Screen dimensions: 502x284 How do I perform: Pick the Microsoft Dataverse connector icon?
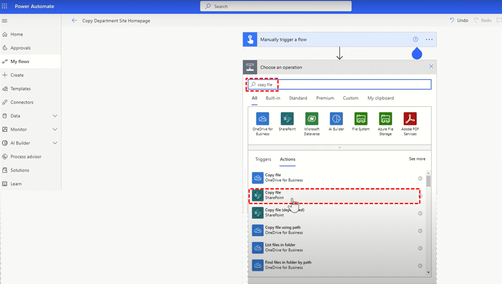click(x=312, y=119)
